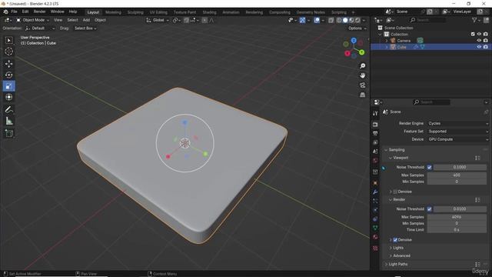Expand the Light Paths panel
This screenshot has width=492, height=277.
(x=398, y=264)
